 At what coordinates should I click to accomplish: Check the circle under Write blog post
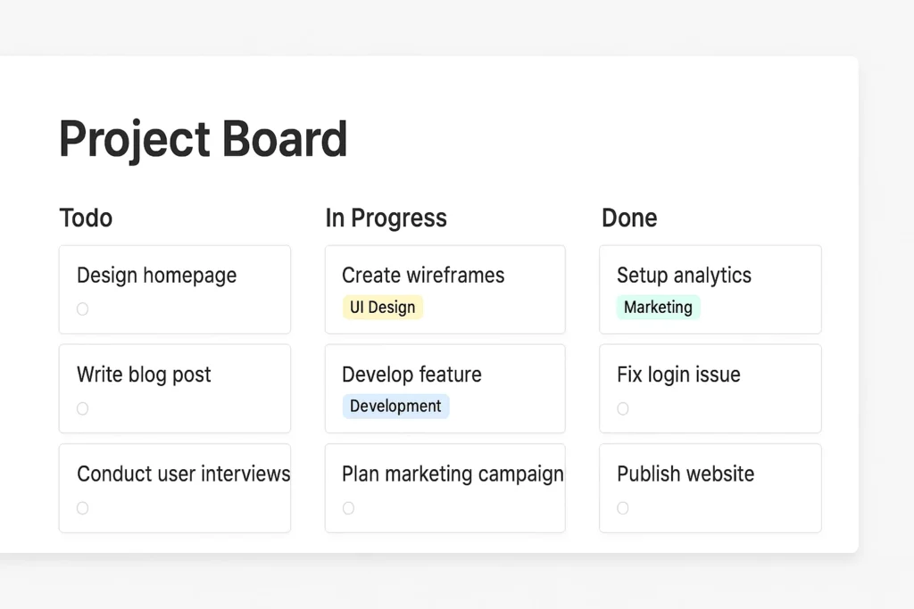point(82,408)
